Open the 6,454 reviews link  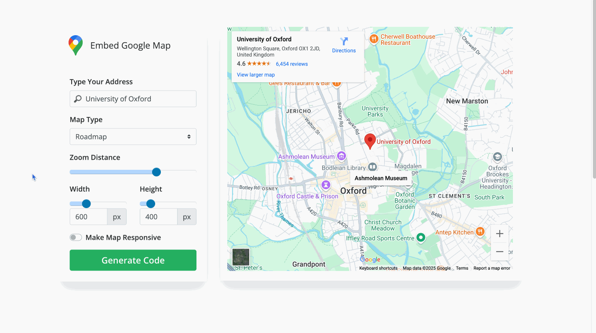[292, 64]
